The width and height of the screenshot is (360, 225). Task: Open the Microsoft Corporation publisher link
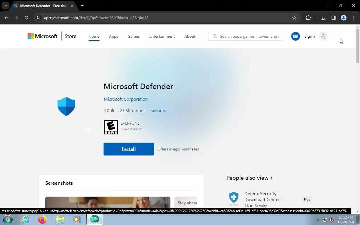coord(126,99)
